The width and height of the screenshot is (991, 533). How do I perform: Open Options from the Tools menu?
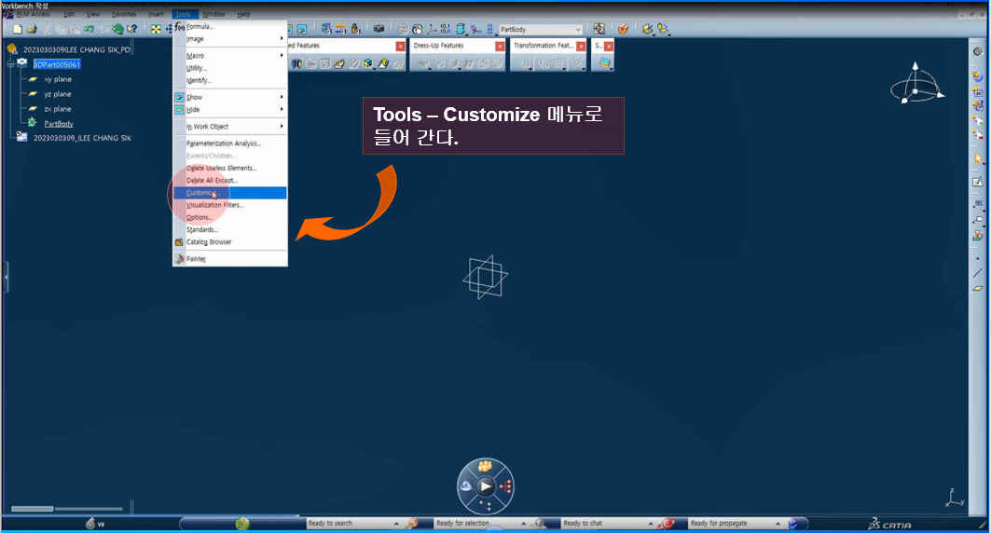click(x=230, y=217)
